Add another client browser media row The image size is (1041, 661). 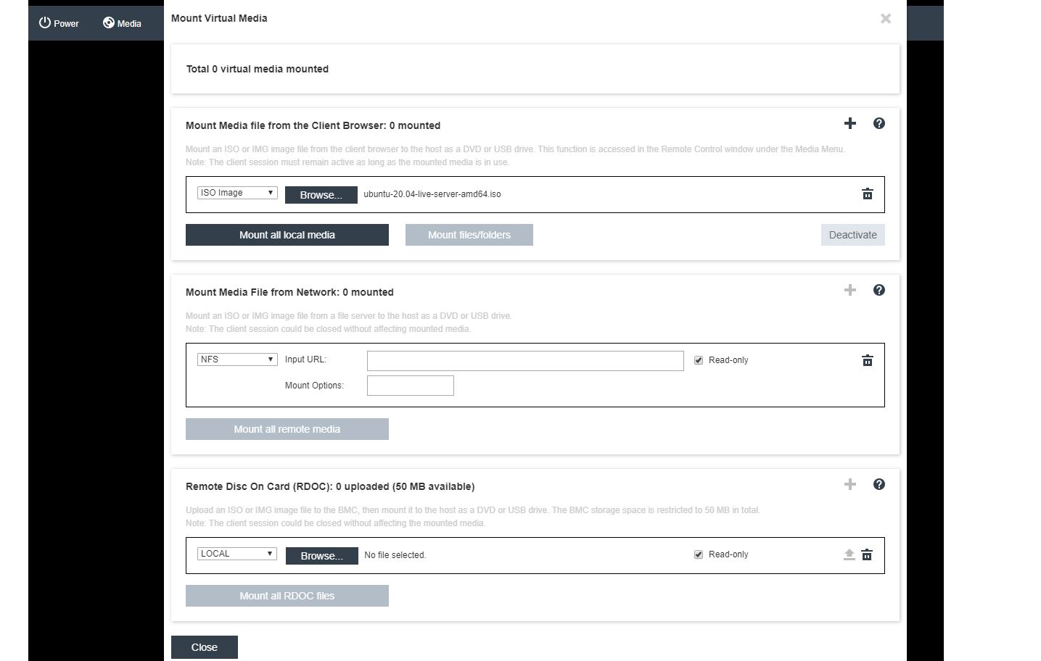tap(850, 123)
